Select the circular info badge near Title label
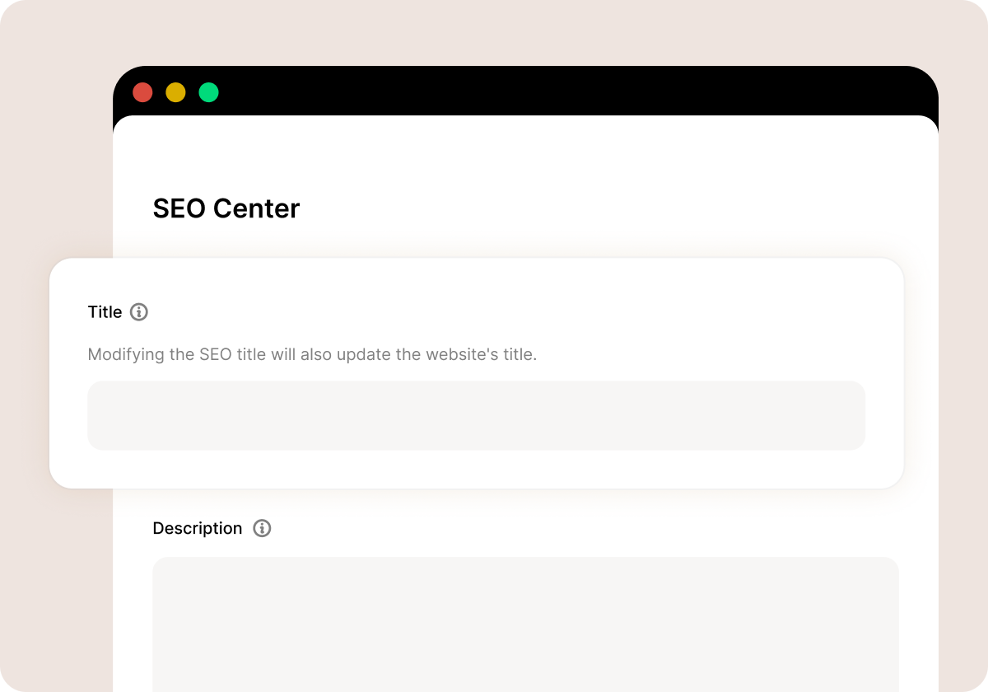The image size is (988, 692). pos(139,312)
